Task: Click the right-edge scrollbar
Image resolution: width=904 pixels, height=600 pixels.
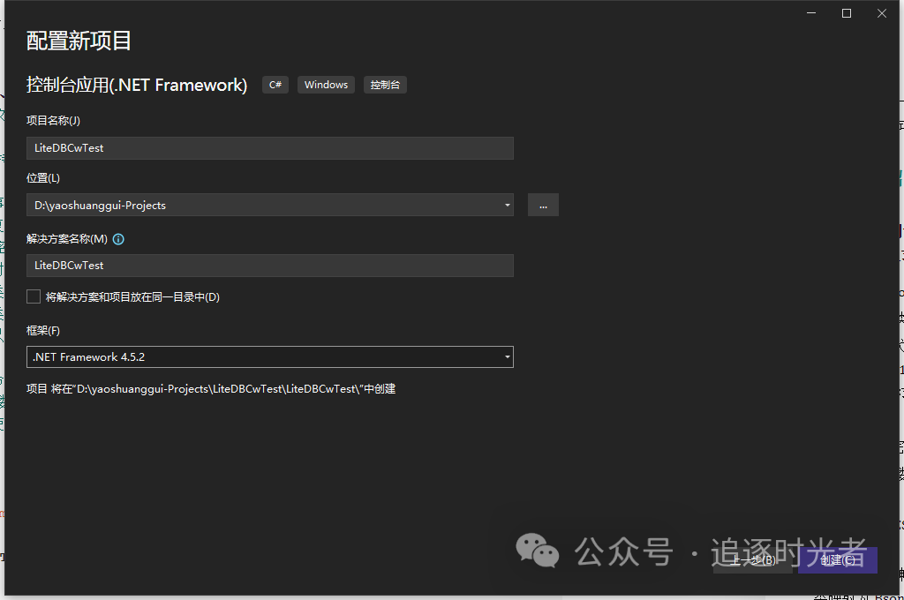Action: pos(900,300)
